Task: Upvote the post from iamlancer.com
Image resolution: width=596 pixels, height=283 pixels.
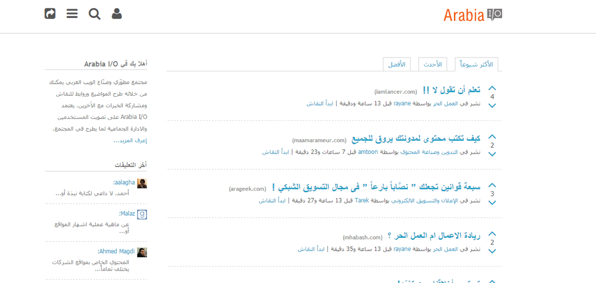Action: point(492,88)
